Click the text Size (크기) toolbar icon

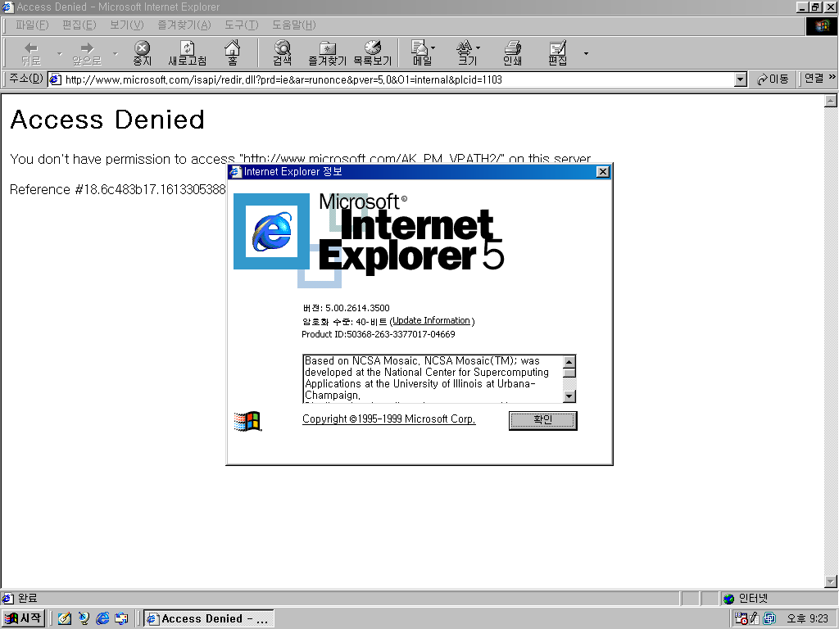(466, 53)
